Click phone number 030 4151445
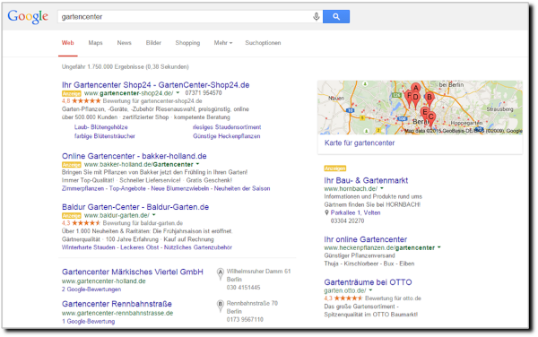 [x=243, y=288]
